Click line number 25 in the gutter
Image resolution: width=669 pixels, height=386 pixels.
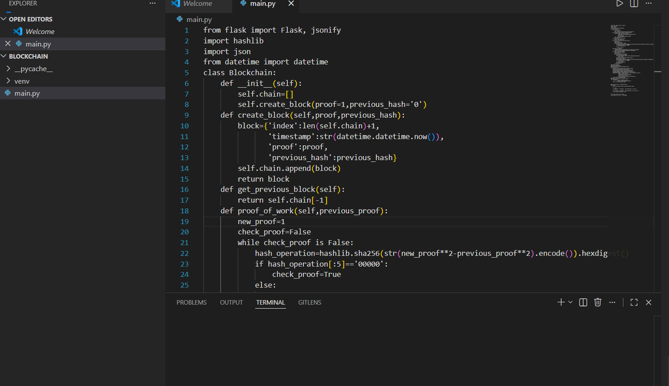(x=185, y=285)
